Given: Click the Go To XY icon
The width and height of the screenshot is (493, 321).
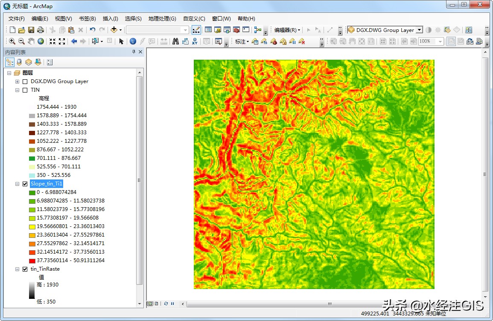Looking at the screenshot, I should tap(195, 41).
